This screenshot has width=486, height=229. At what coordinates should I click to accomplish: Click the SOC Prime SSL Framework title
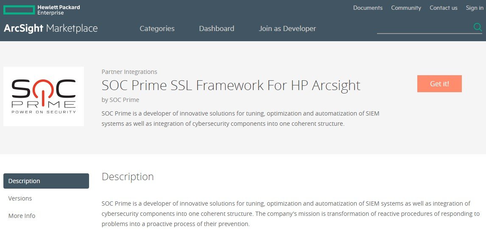tap(231, 85)
